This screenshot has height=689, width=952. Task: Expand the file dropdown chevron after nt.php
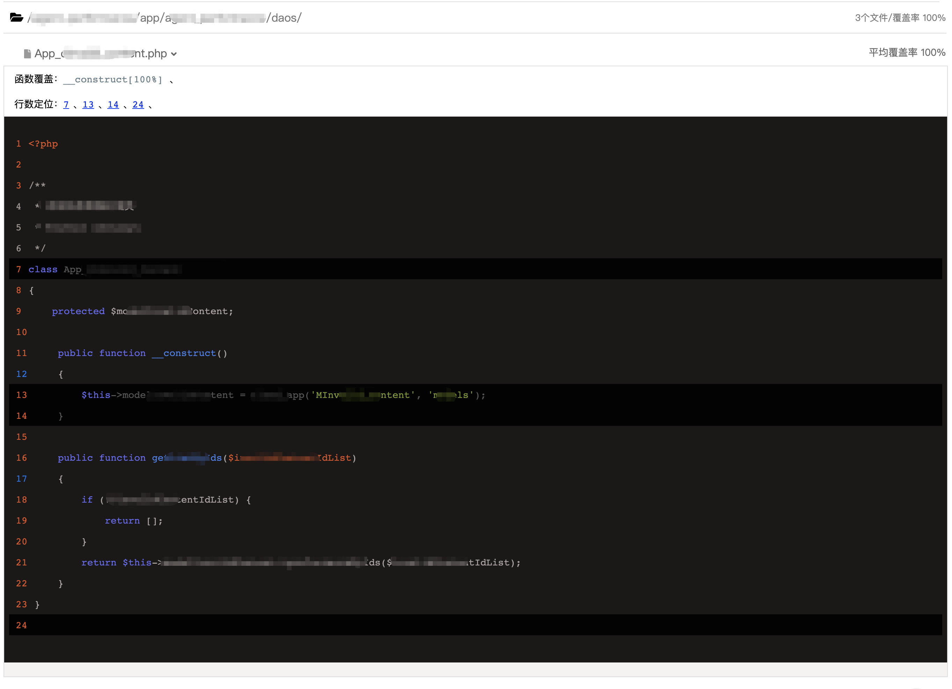[x=174, y=54]
